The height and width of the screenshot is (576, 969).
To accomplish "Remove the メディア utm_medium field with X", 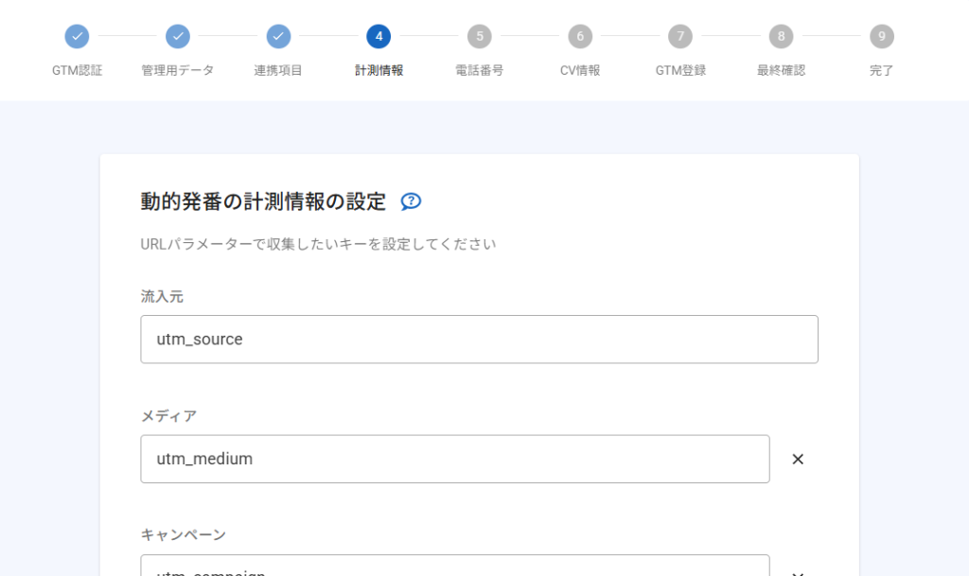I will (798, 460).
